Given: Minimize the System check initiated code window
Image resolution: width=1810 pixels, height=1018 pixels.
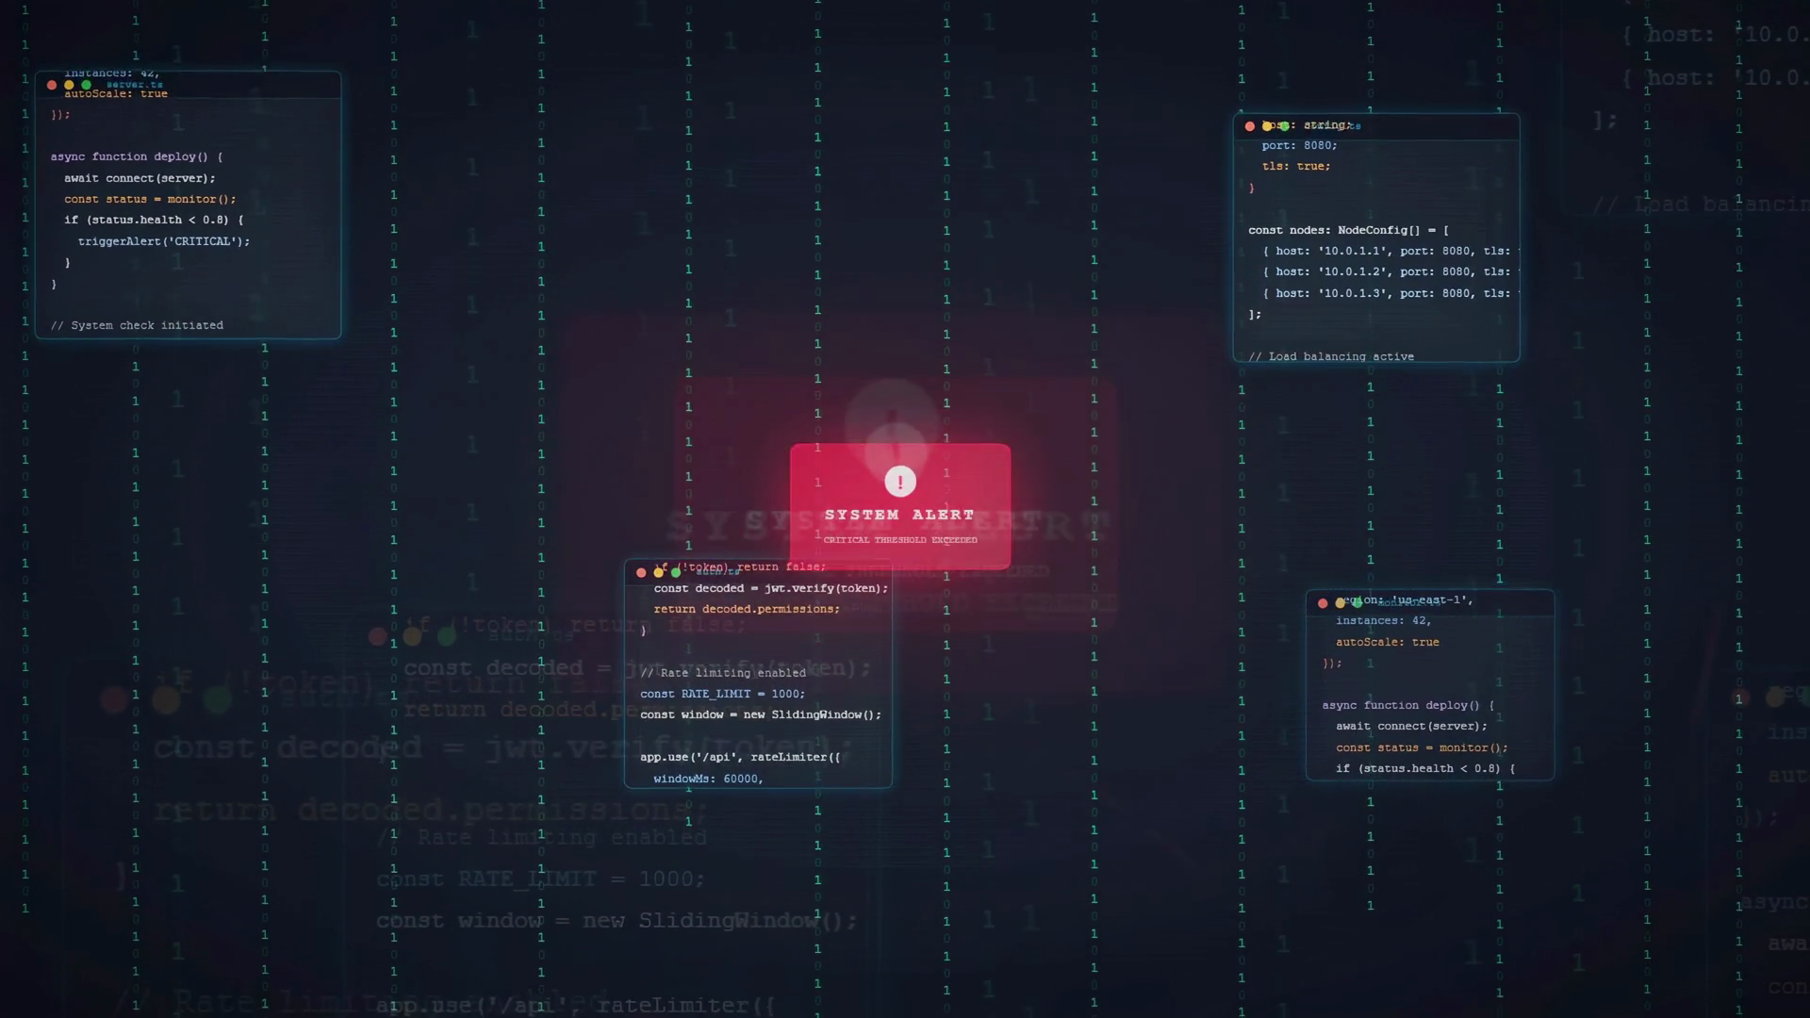Looking at the screenshot, I should pyautogui.click(x=69, y=85).
